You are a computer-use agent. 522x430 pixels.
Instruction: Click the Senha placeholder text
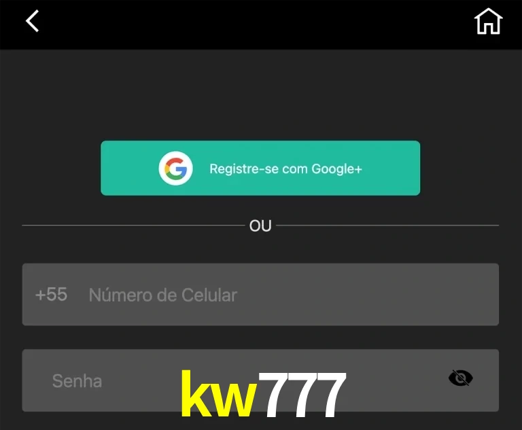tap(77, 381)
